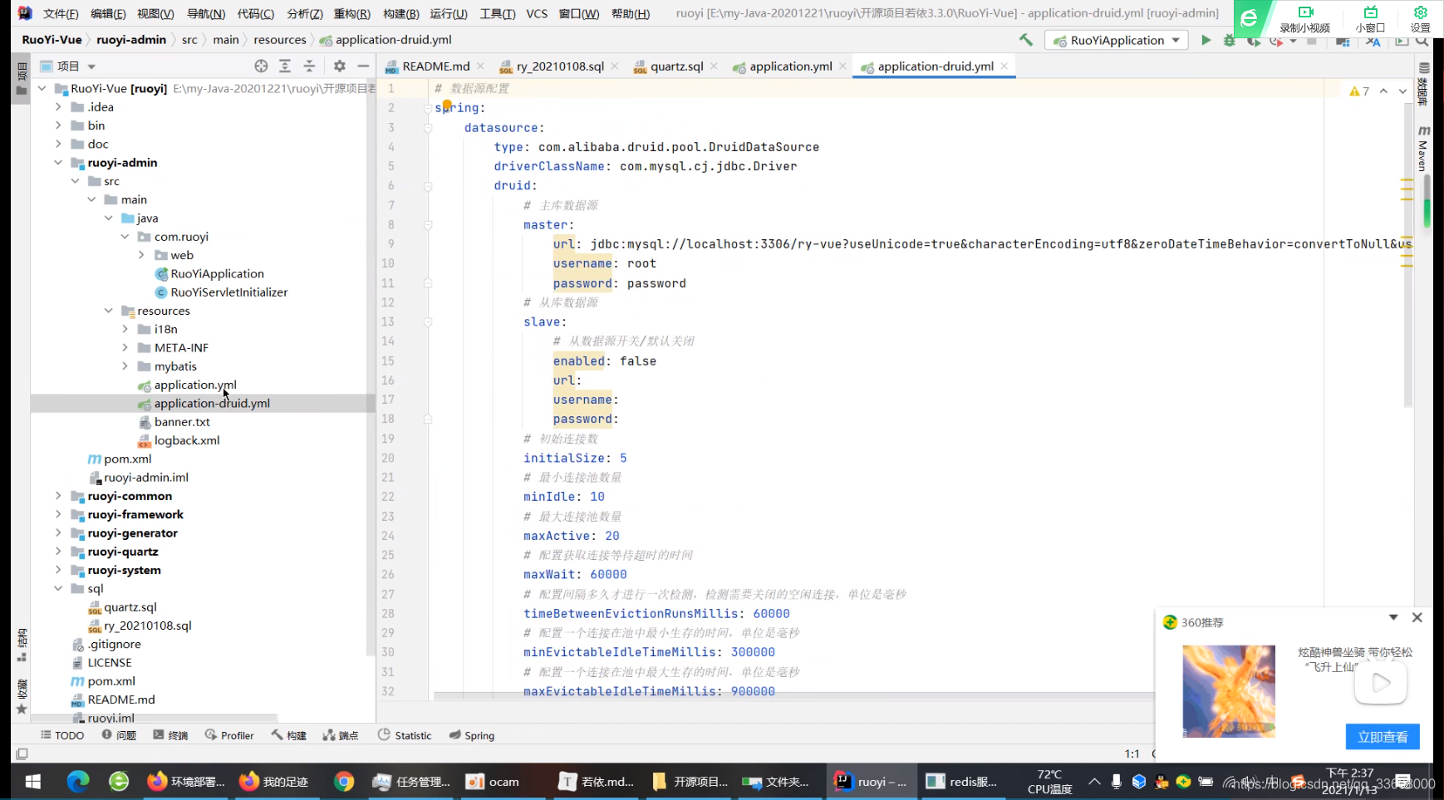The height and width of the screenshot is (800, 1444).
Task: Go to previous highlighted error arrow
Action: [1383, 91]
